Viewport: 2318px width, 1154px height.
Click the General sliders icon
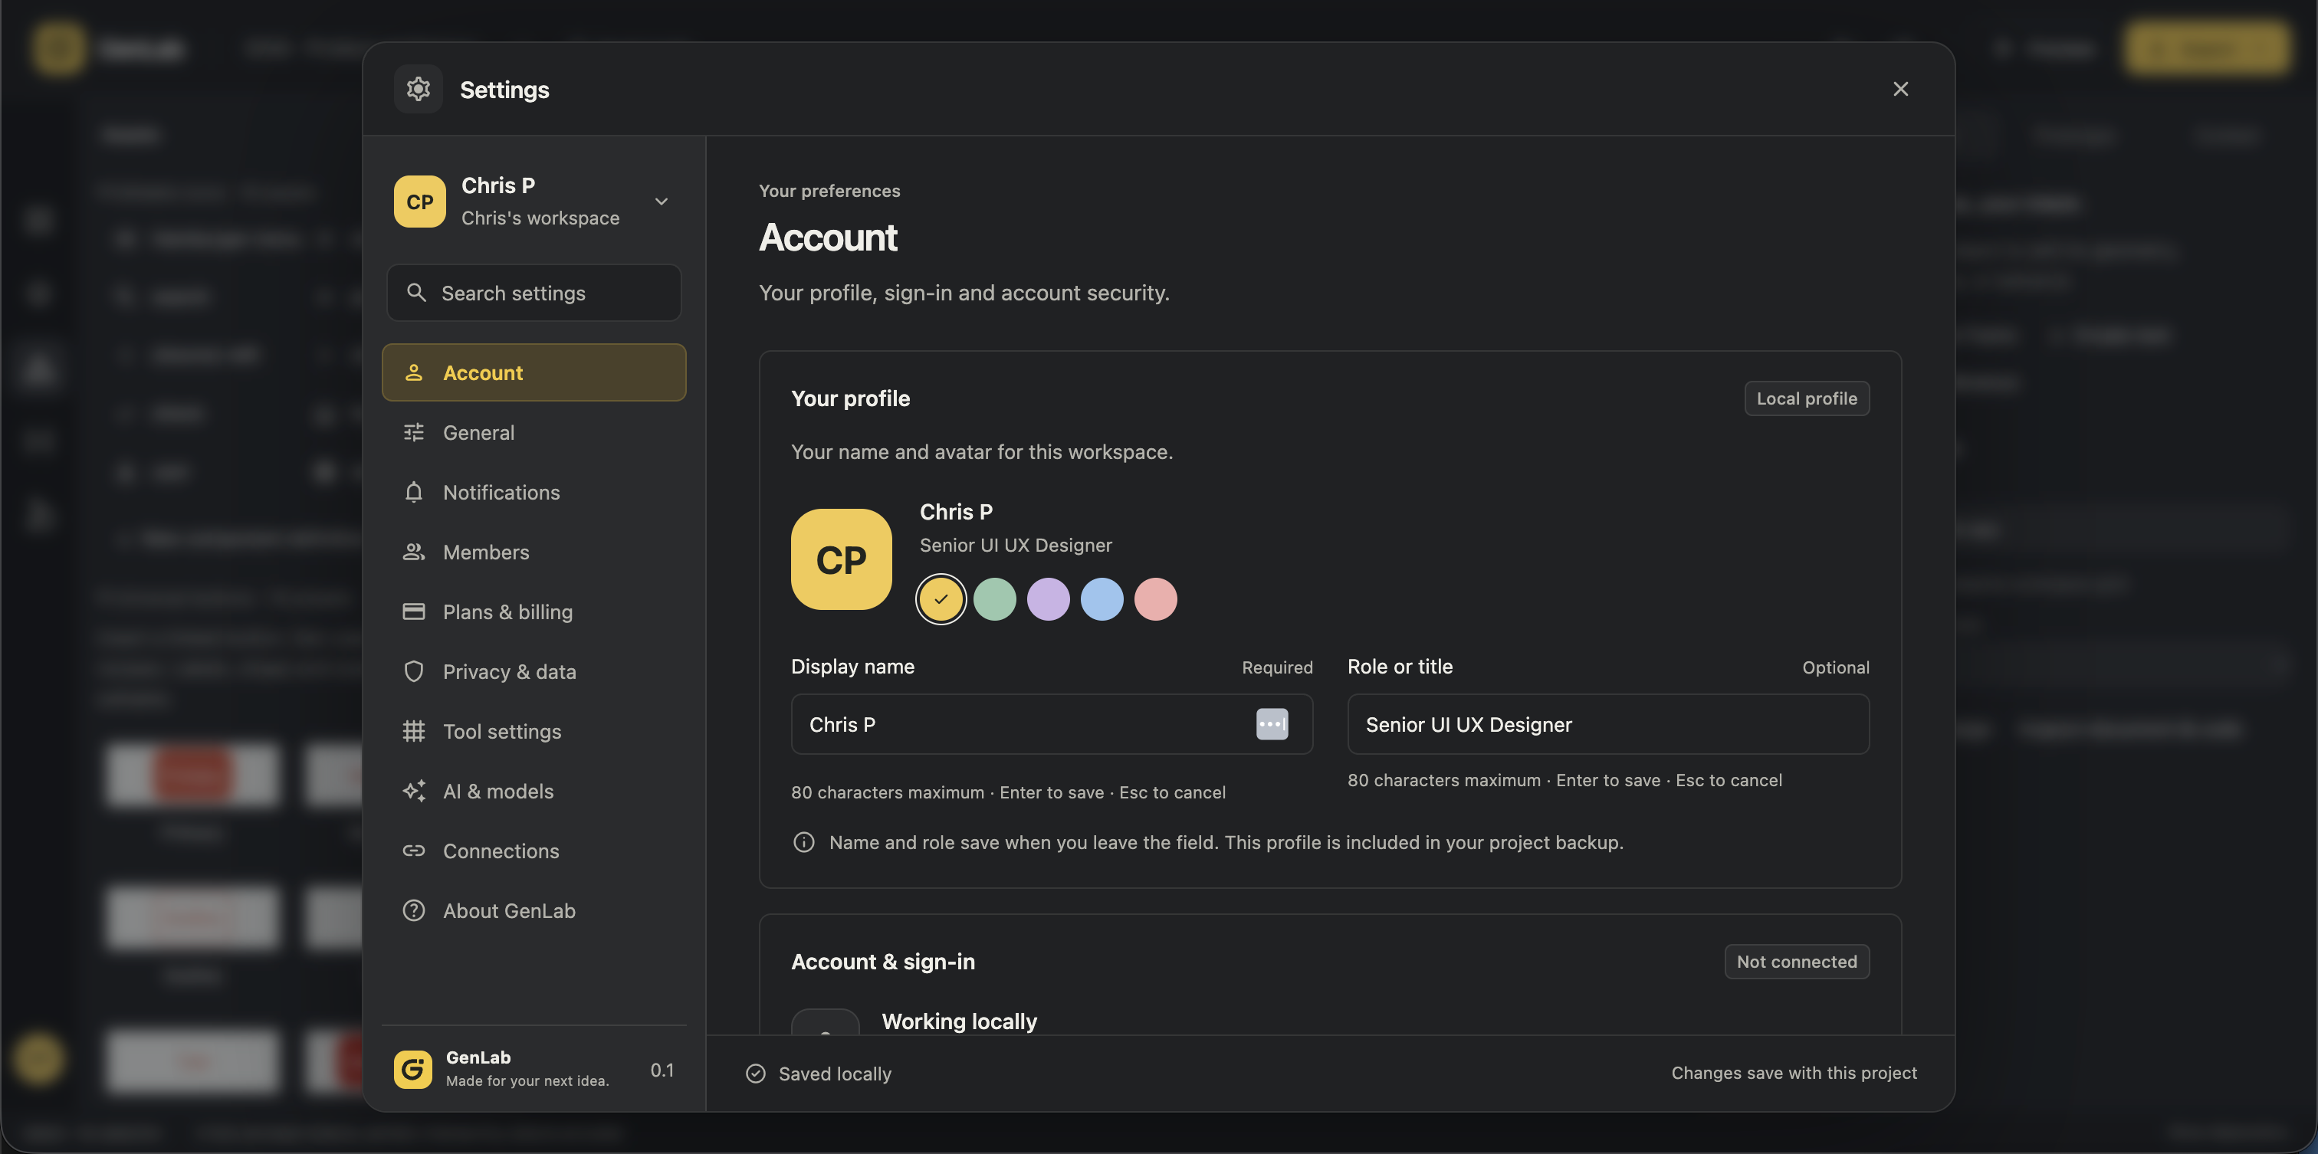(x=414, y=433)
